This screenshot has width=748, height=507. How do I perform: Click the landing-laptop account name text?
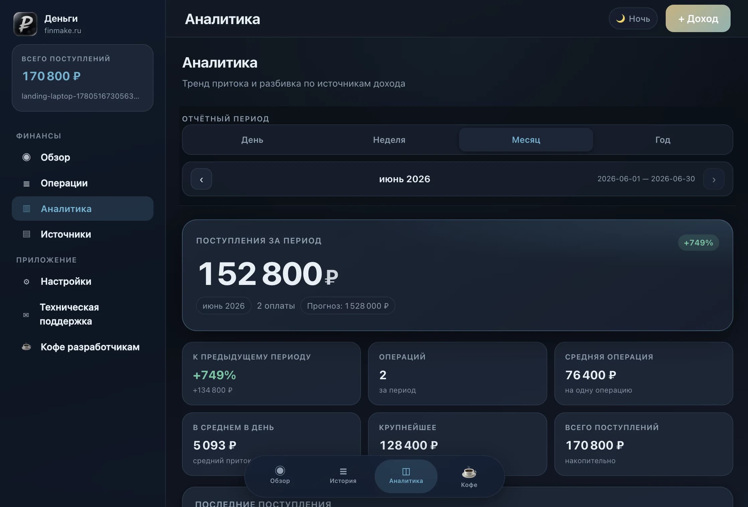pos(80,96)
